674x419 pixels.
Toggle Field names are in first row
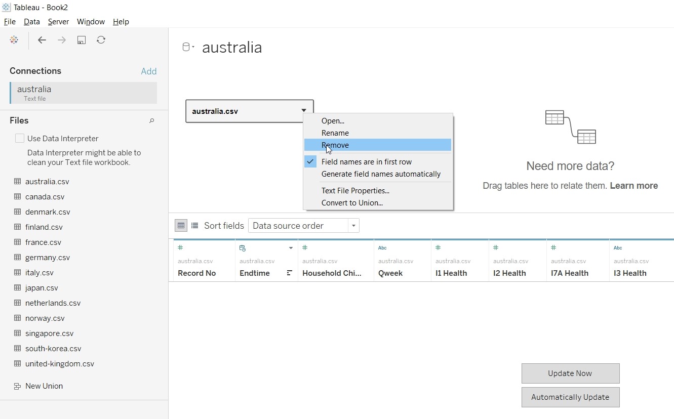(x=366, y=162)
